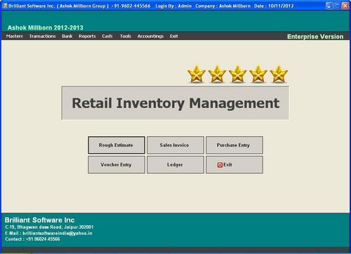
Task: Open the Bank menu
Action: 67,36
